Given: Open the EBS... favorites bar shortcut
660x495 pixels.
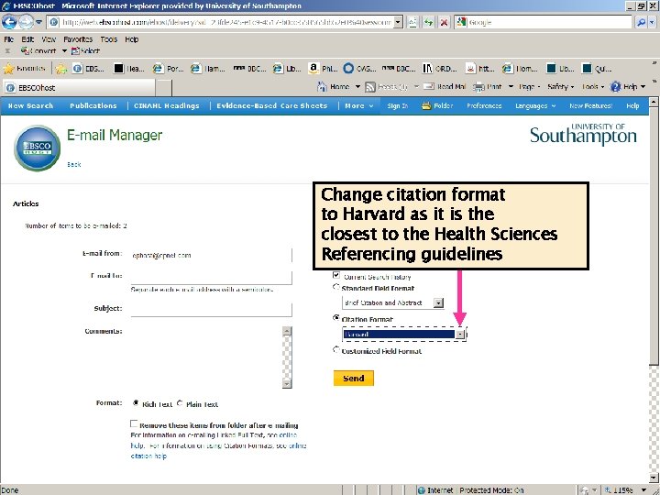Looking at the screenshot, I should 88,68.
